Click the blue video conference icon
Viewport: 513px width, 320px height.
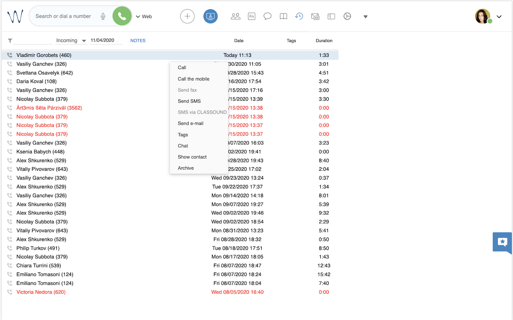[210, 16]
